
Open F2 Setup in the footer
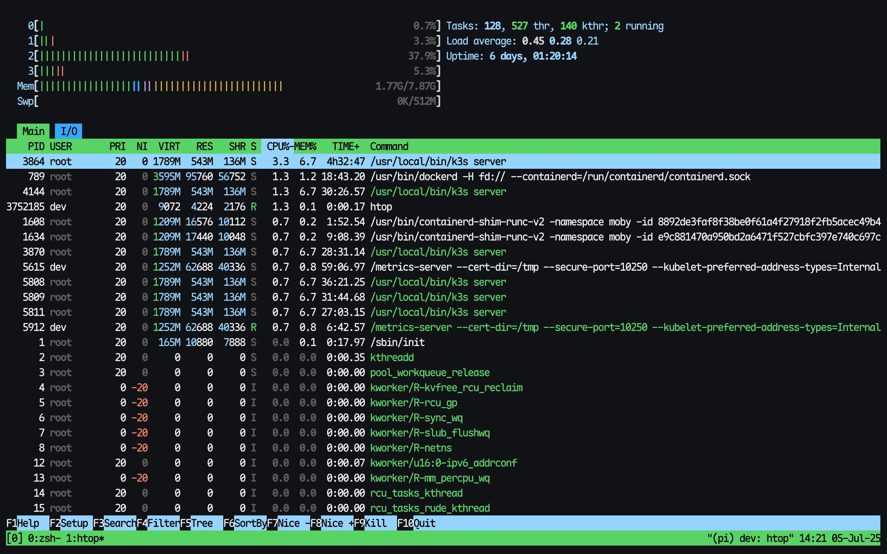[x=74, y=523]
